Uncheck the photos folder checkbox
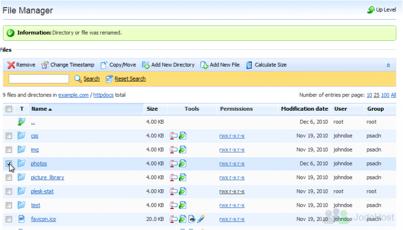Viewport: 403px width, 230px height. point(9,164)
